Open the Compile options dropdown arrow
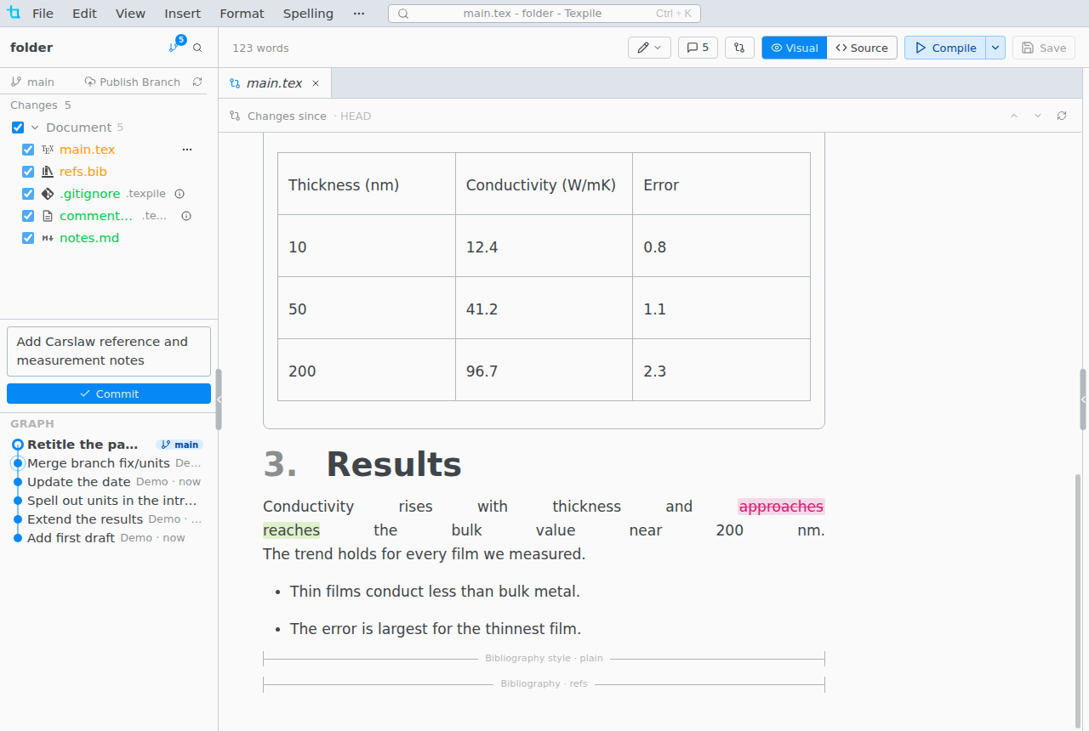Image resolution: width=1089 pixels, height=731 pixels. pyautogui.click(x=995, y=48)
